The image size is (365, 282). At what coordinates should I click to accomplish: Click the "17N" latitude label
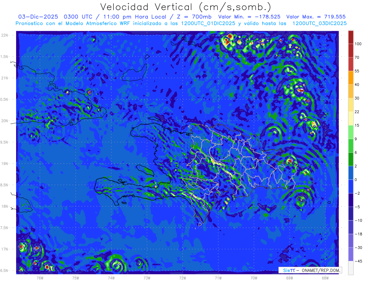(5, 249)
